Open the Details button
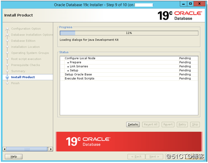Image resolution: width=208 pixels, height=163 pixels. [x=133, y=125]
